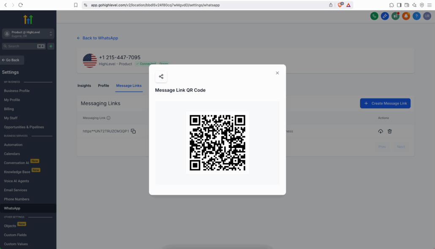Click the US flag avatar
Image resolution: width=435 pixels, height=249 pixels.
90,61
